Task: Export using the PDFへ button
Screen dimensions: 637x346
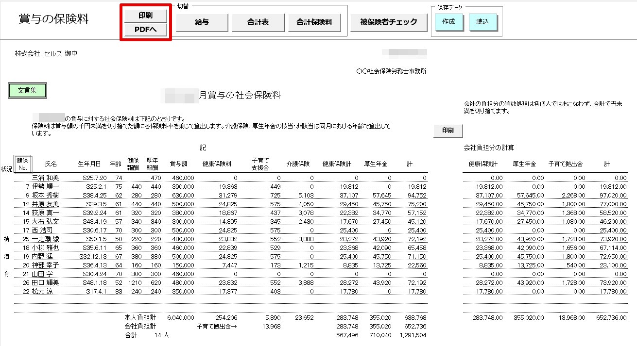Action: pos(146,30)
